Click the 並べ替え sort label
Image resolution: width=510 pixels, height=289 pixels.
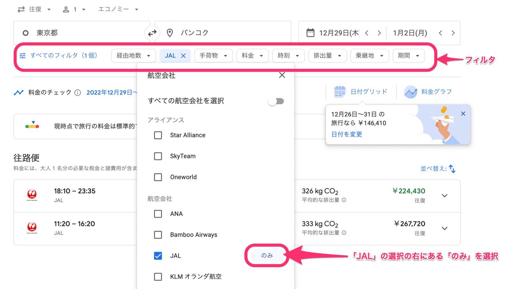[433, 169]
